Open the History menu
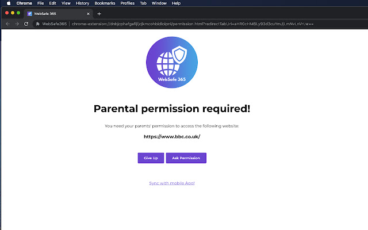368x230 pixels. (82, 3)
